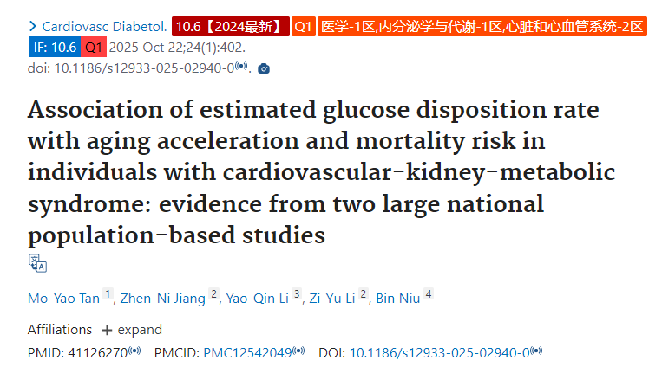Click the dark red 10.6 2024最新 badge
The height and width of the screenshot is (380, 662).
coord(231,27)
